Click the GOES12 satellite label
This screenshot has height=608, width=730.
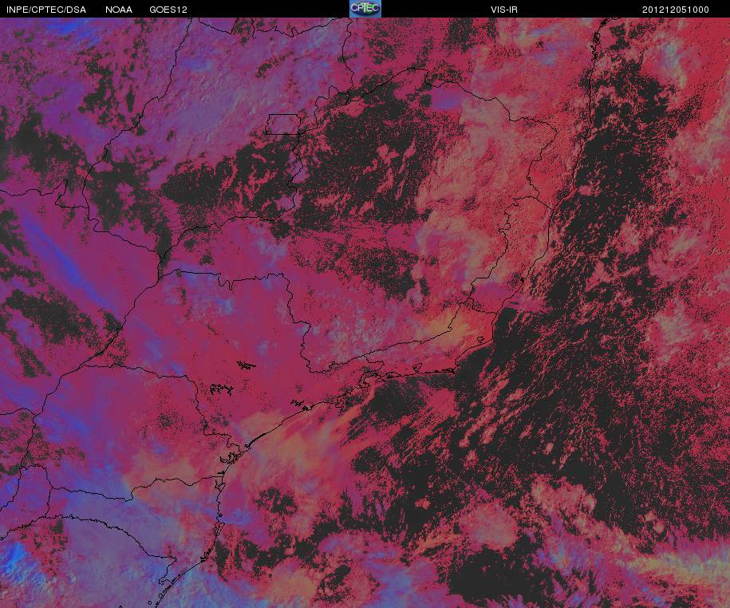point(168,10)
